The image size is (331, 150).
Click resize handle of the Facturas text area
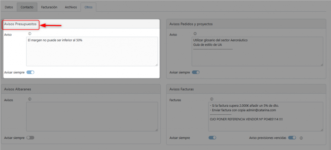(322, 130)
